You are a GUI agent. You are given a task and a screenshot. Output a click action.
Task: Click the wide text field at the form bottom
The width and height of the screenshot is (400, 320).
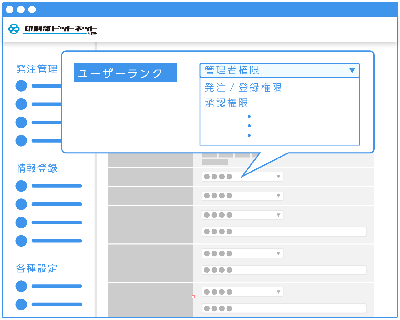tap(284, 308)
